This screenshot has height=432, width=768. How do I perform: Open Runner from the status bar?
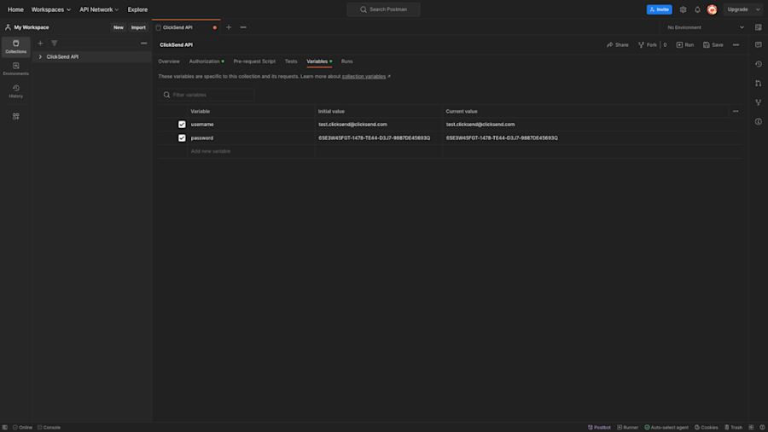[627, 427]
